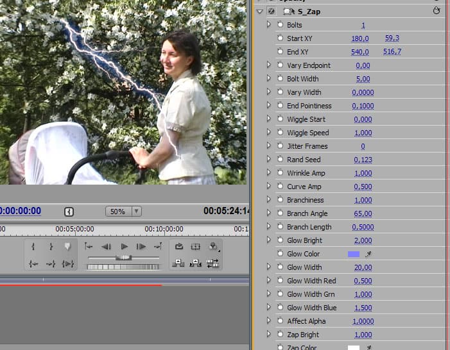Toggle the S_Zap effect on/off
This screenshot has width=450, height=350.
(272, 12)
